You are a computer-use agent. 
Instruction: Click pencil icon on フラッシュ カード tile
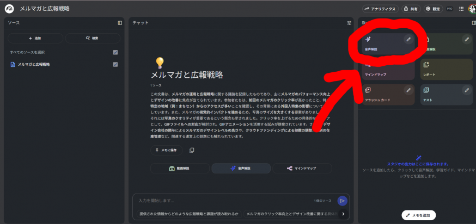click(x=408, y=90)
